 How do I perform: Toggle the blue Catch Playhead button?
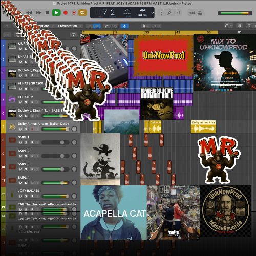[124, 26]
